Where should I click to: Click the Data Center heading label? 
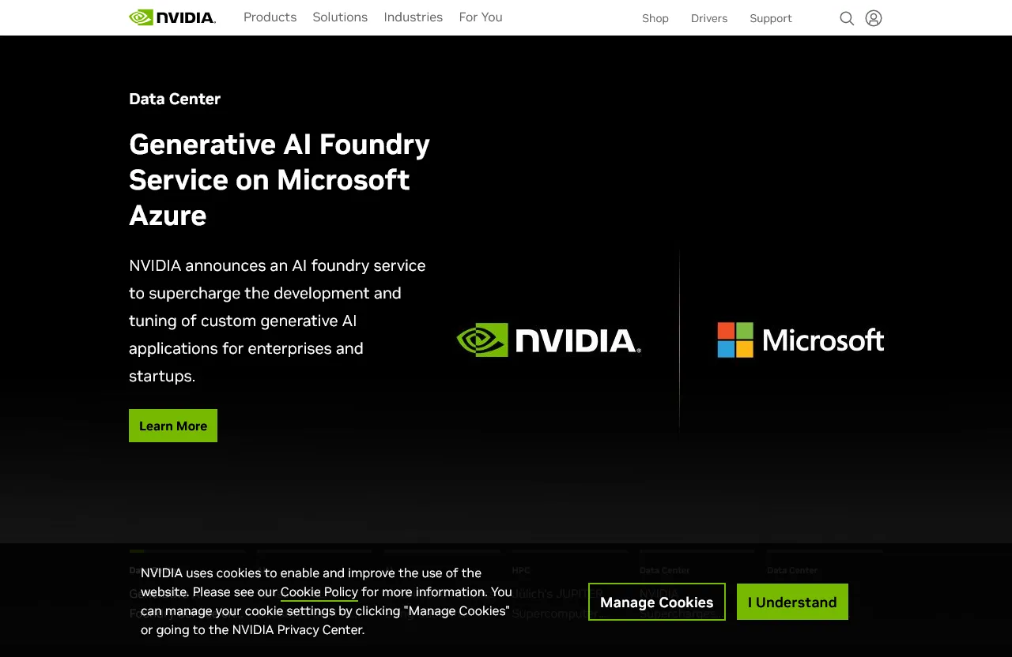[x=175, y=99]
